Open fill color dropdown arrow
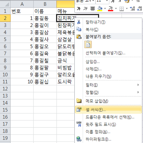The height and width of the screenshot is (143, 143). click(105, 9)
